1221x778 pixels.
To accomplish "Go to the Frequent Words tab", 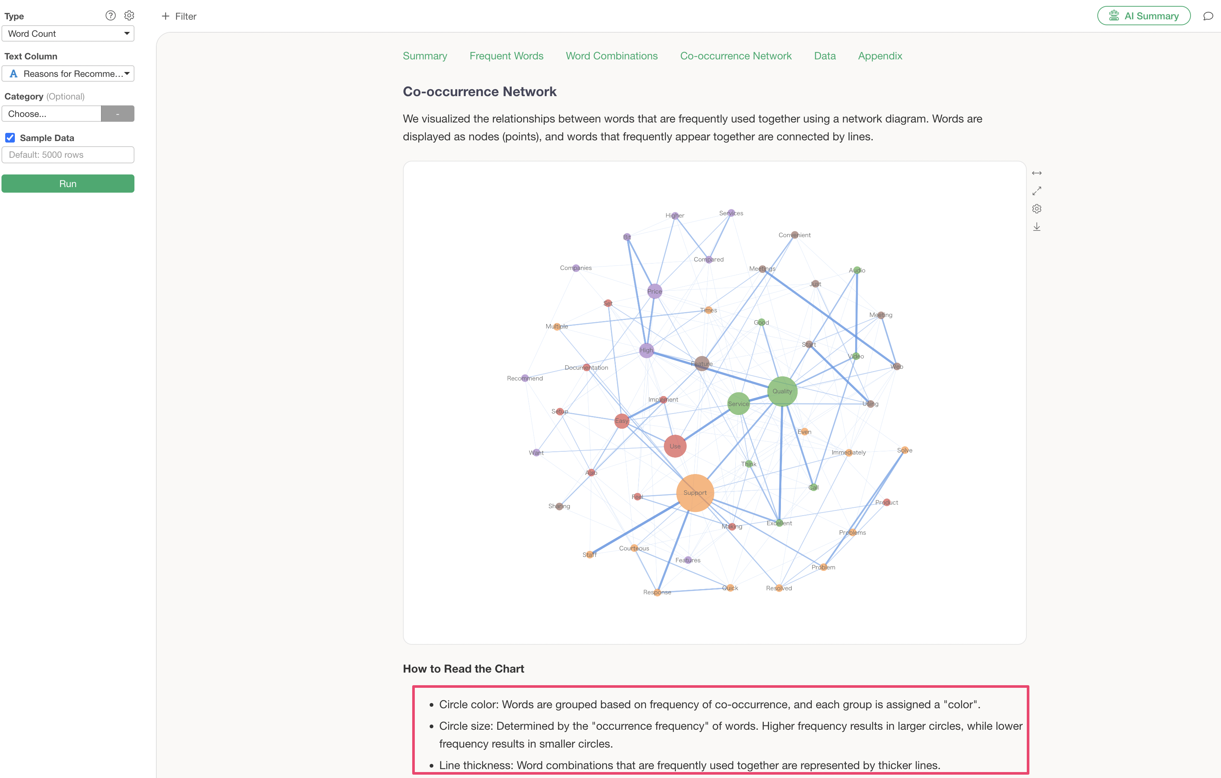I will [x=506, y=56].
